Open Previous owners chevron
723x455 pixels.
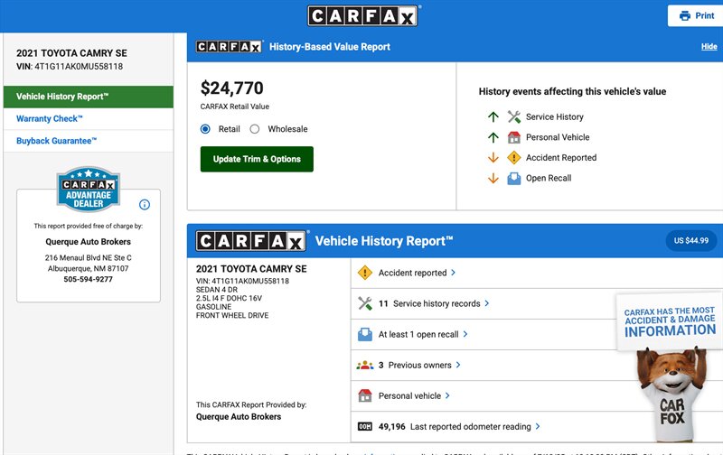(x=458, y=366)
